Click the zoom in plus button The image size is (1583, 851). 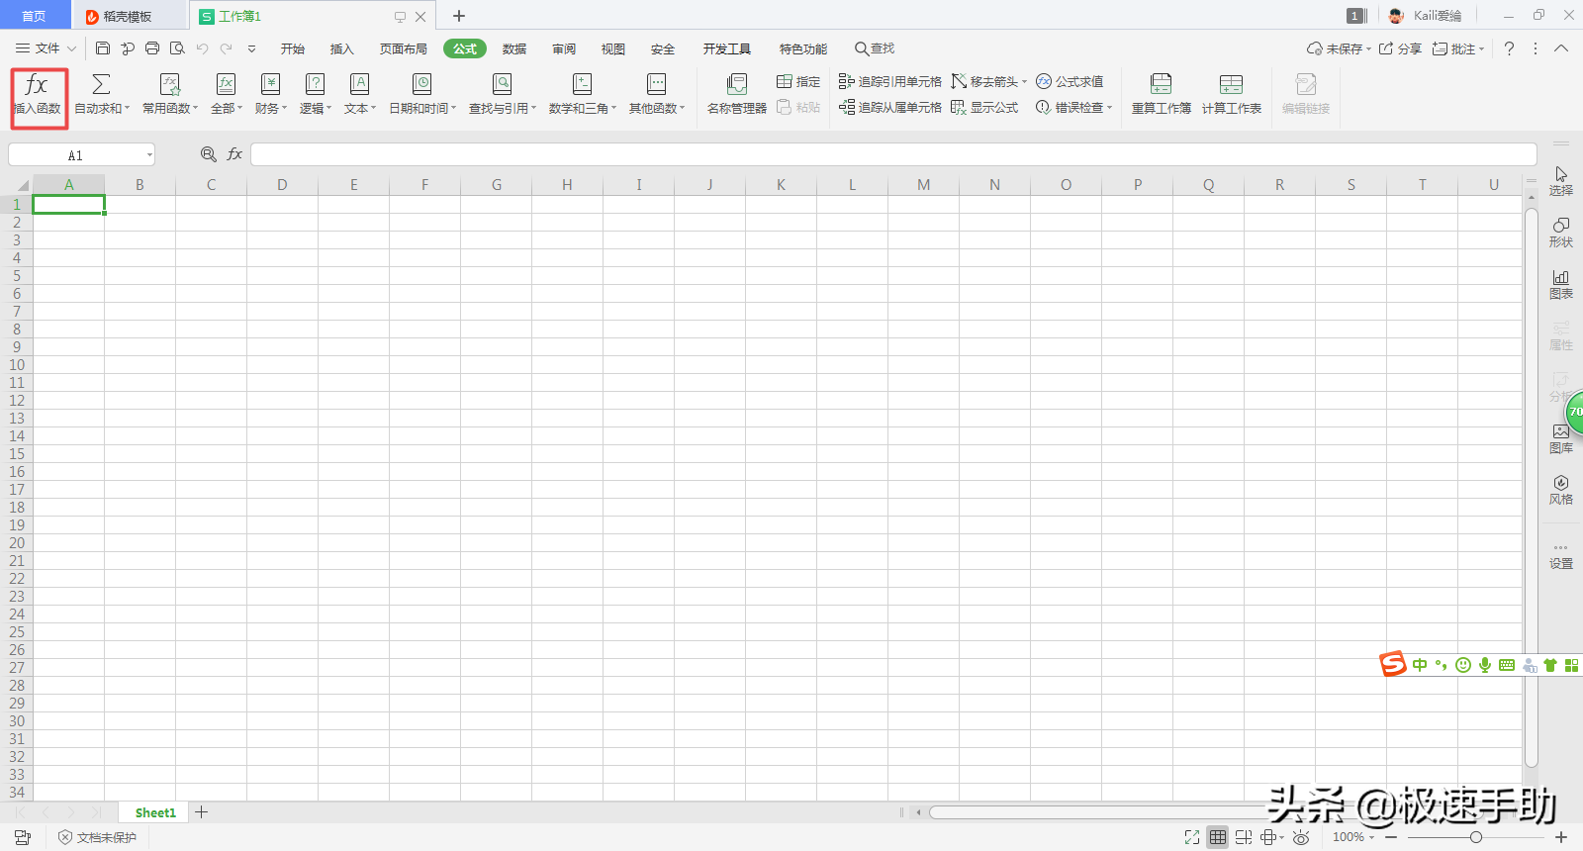[x=1561, y=837]
